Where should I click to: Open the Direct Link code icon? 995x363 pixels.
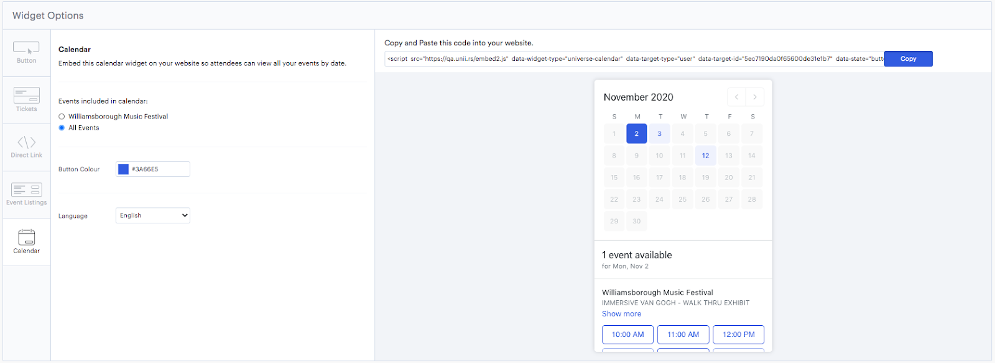26,143
